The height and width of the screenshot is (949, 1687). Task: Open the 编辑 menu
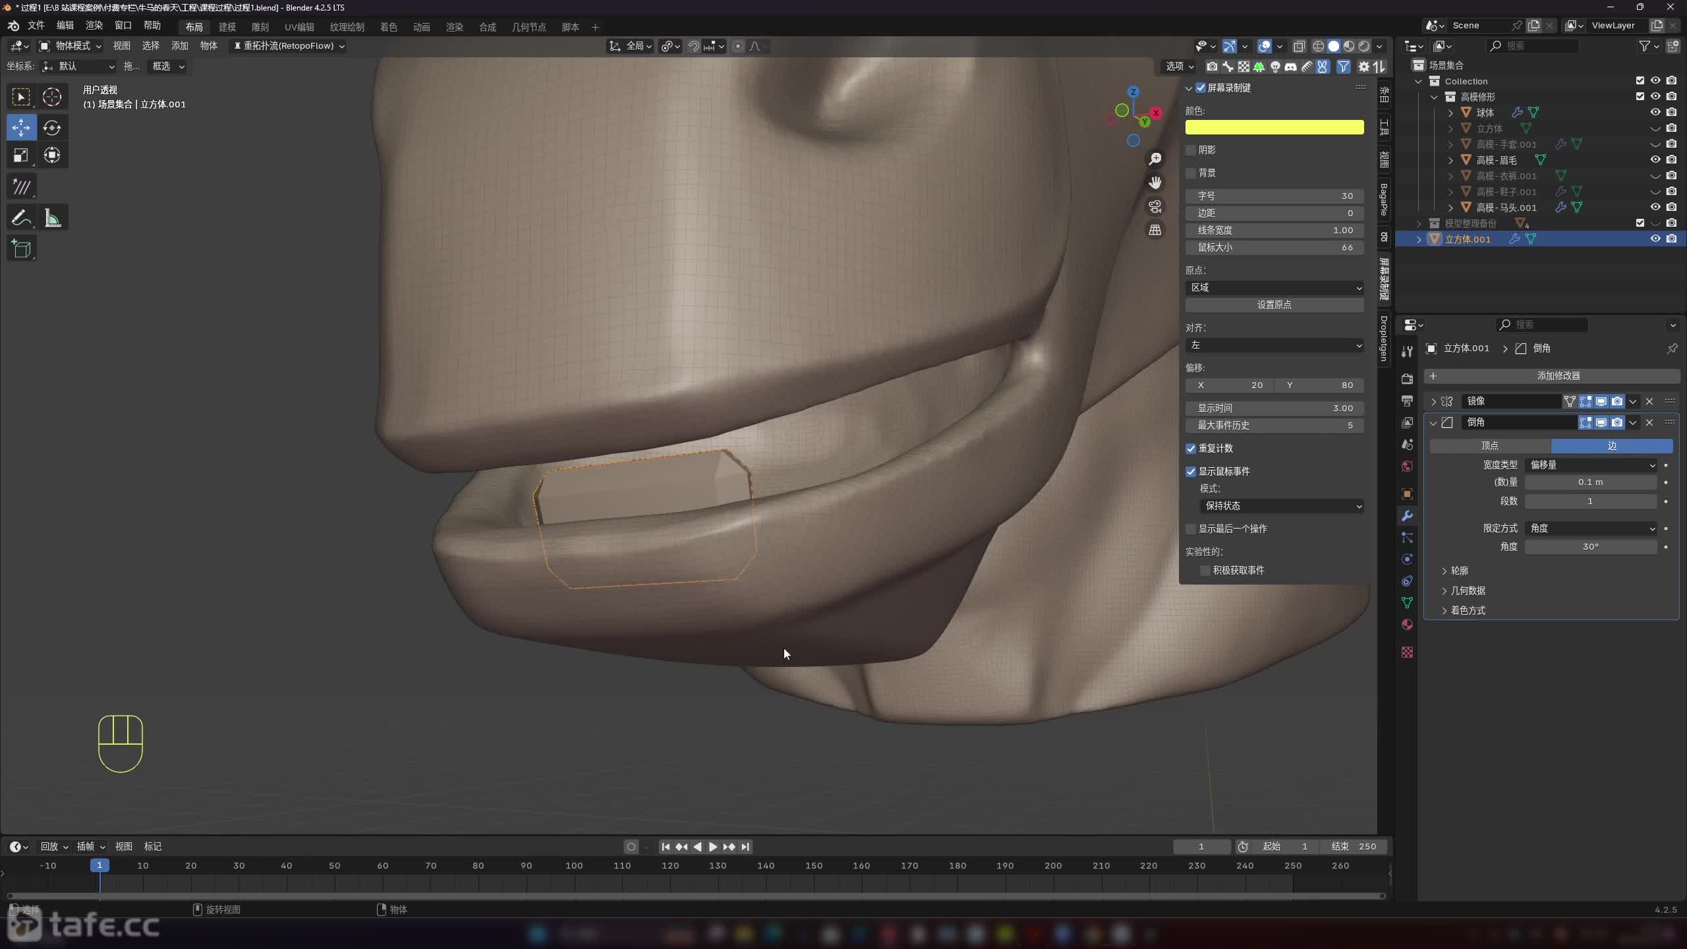pyautogui.click(x=65, y=25)
